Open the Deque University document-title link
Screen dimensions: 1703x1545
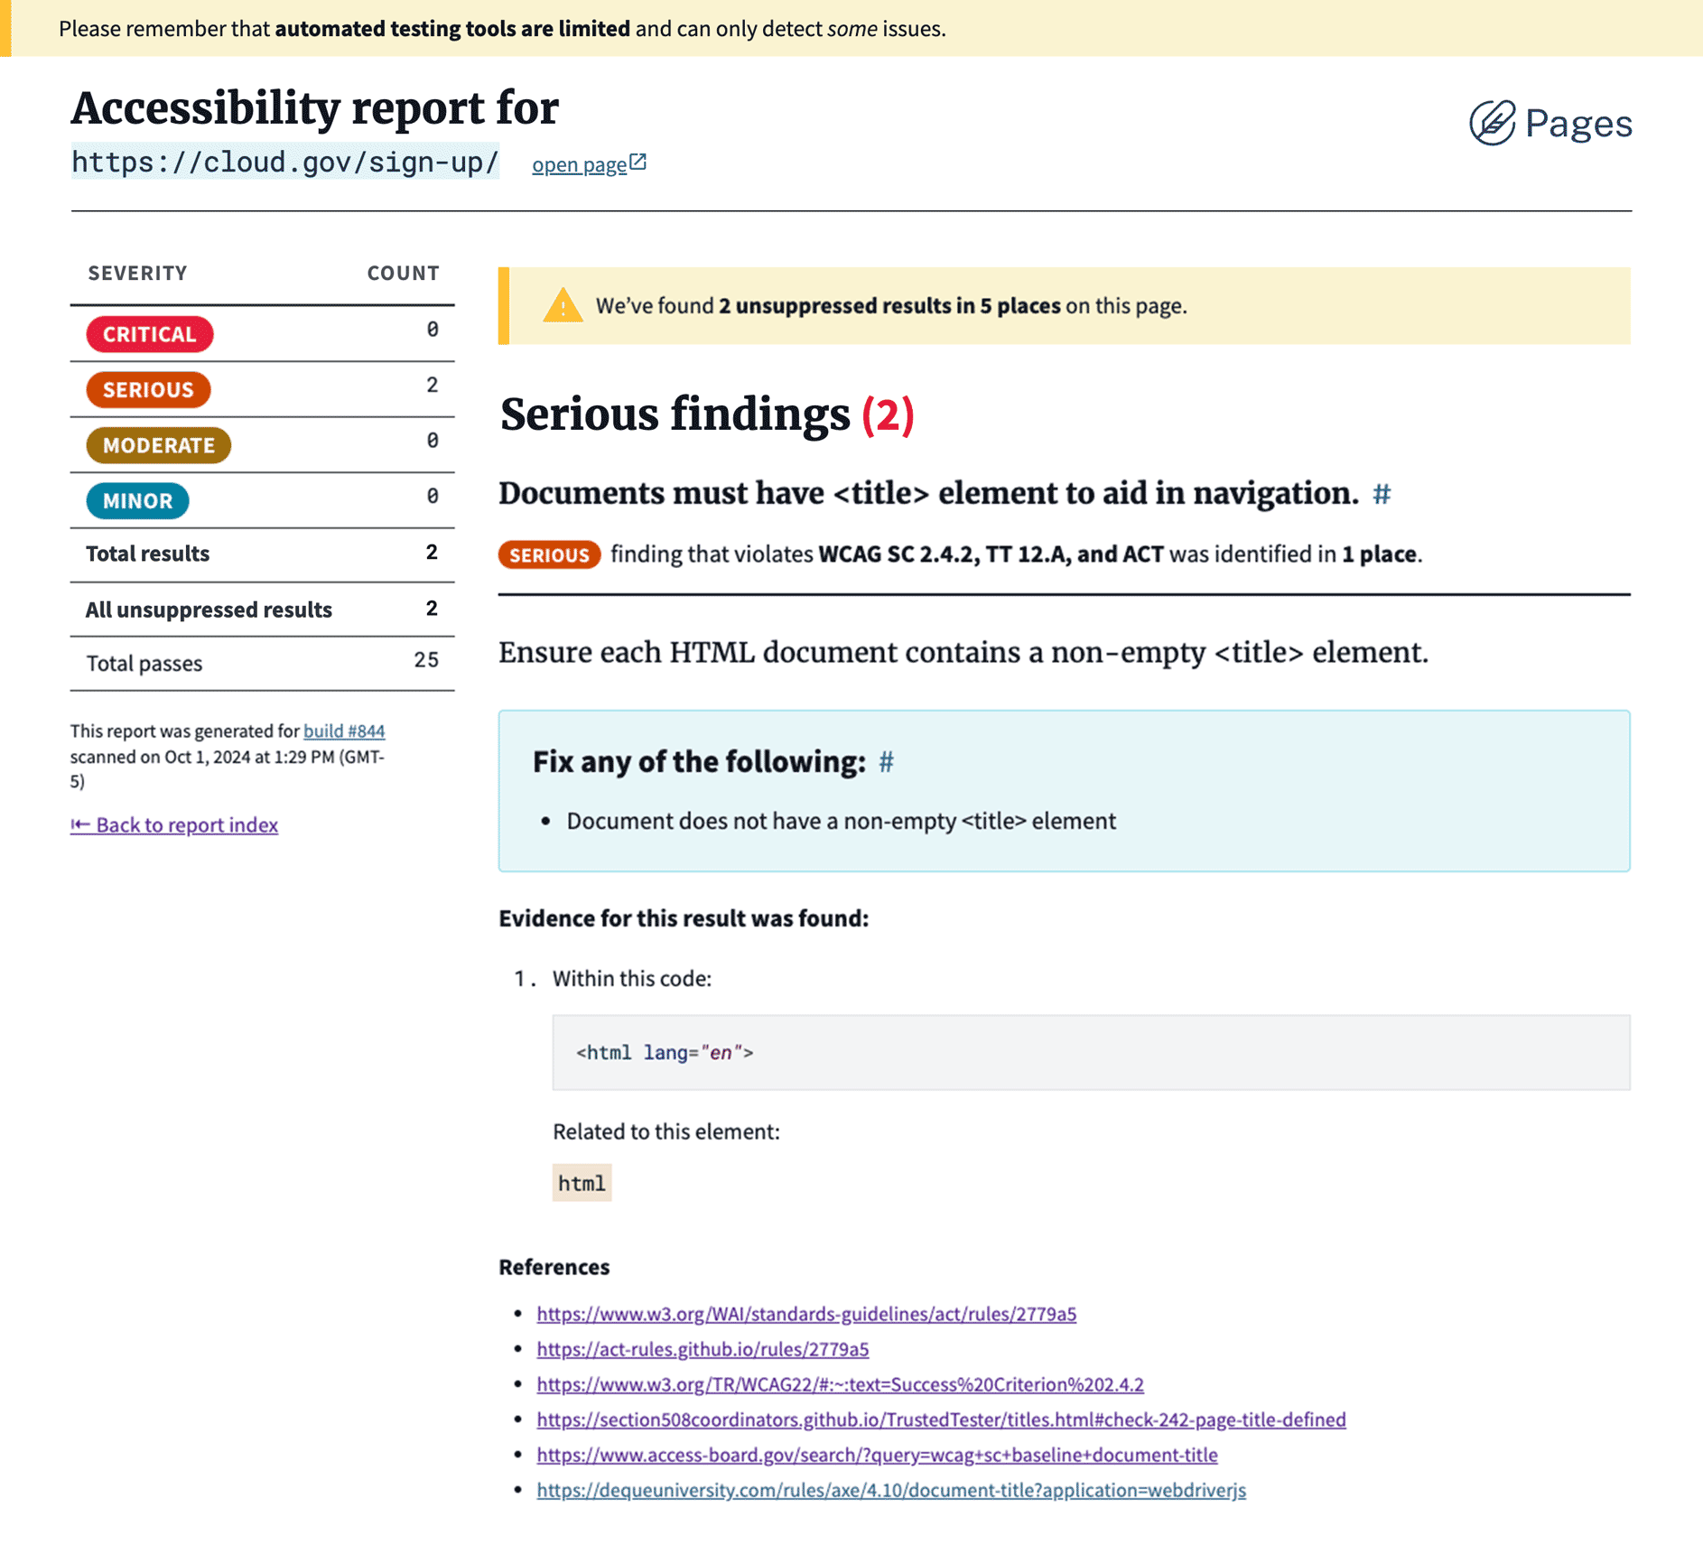click(x=890, y=1490)
